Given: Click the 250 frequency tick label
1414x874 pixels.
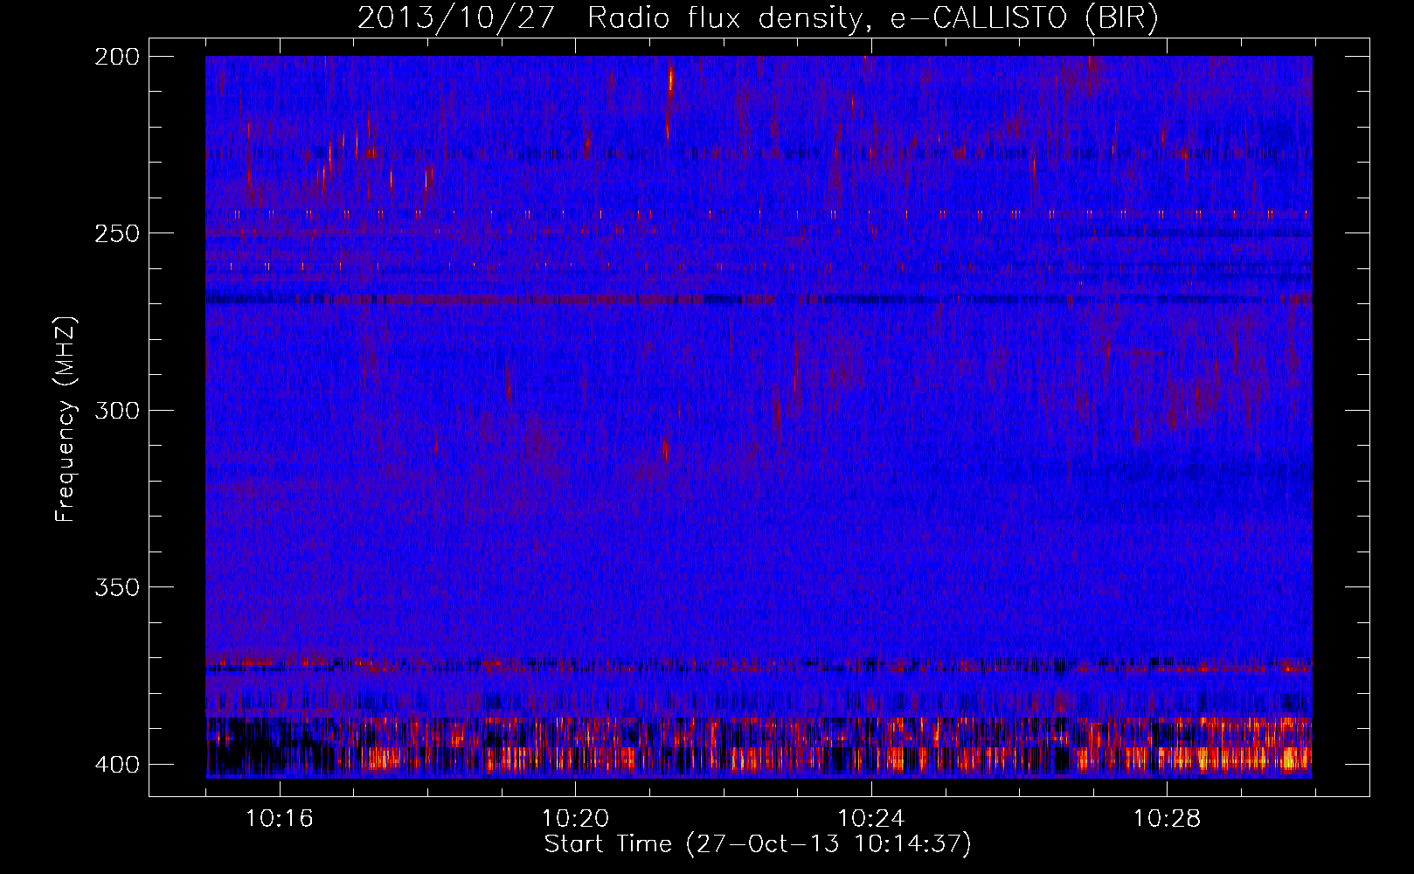Looking at the screenshot, I should pos(116,233).
